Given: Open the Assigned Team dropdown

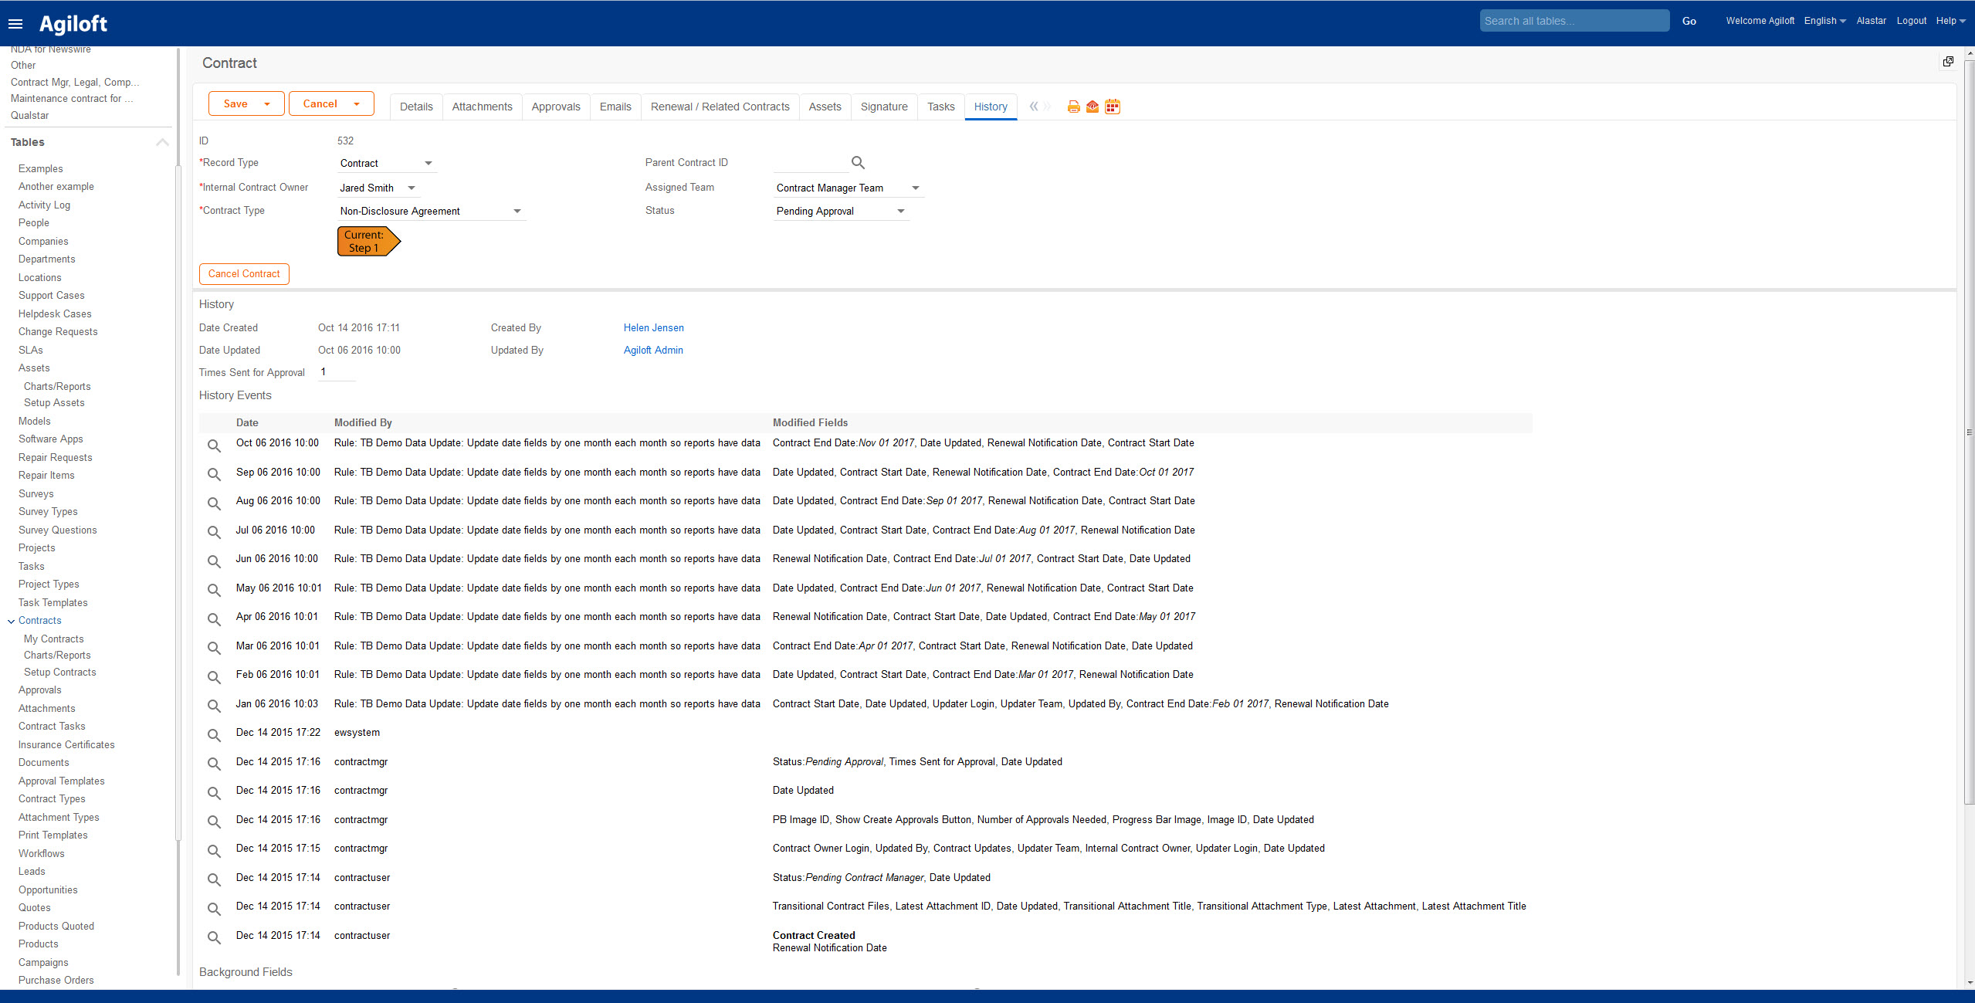Looking at the screenshot, I should tap(916, 188).
